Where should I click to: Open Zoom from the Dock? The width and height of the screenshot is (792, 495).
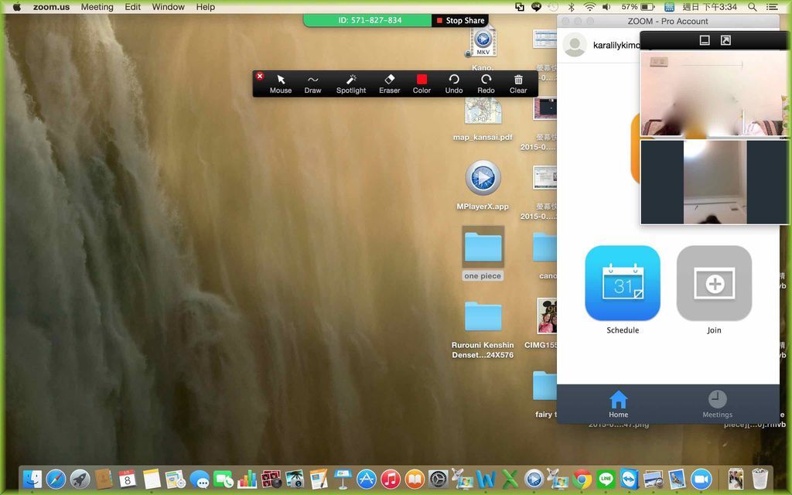[701, 479]
